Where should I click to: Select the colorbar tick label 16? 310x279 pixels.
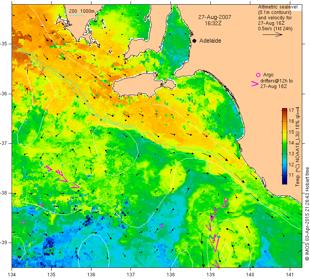(x=291, y=121)
